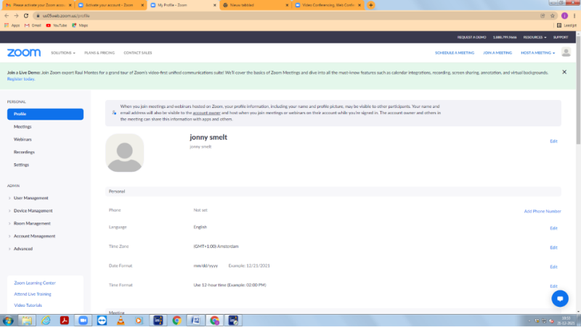Open the Resources dropdown in the top bar

[535, 38]
